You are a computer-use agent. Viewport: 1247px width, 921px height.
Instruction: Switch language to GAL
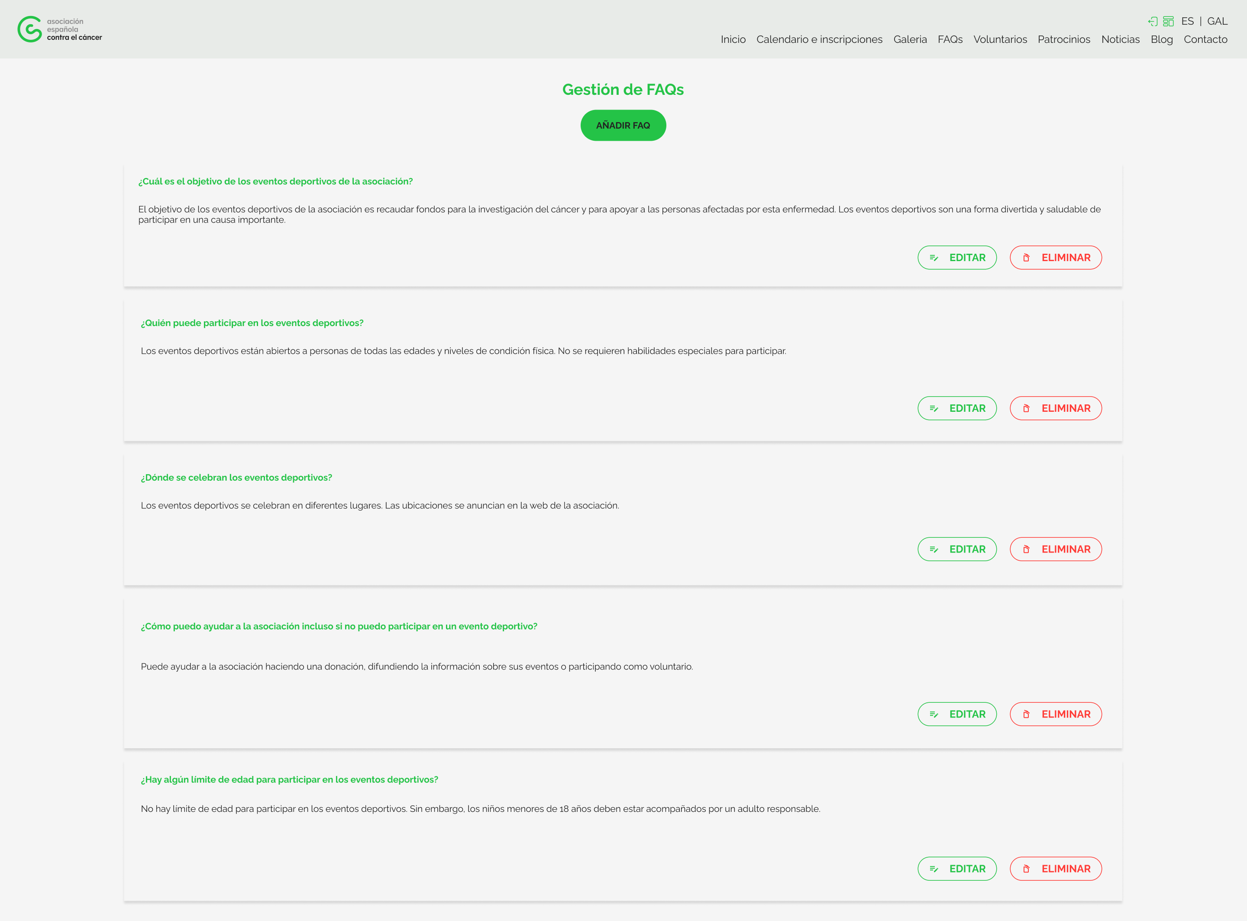pos(1217,21)
